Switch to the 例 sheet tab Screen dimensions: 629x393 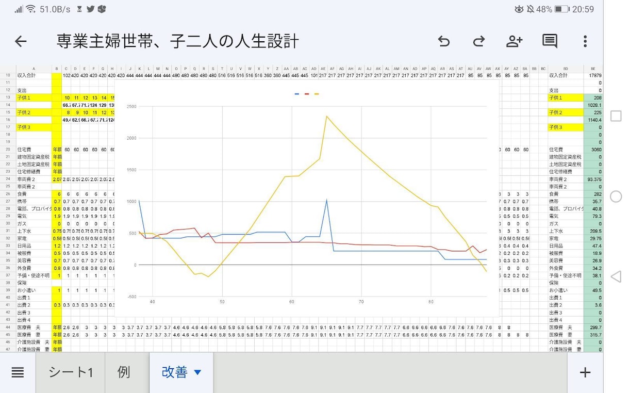point(124,372)
